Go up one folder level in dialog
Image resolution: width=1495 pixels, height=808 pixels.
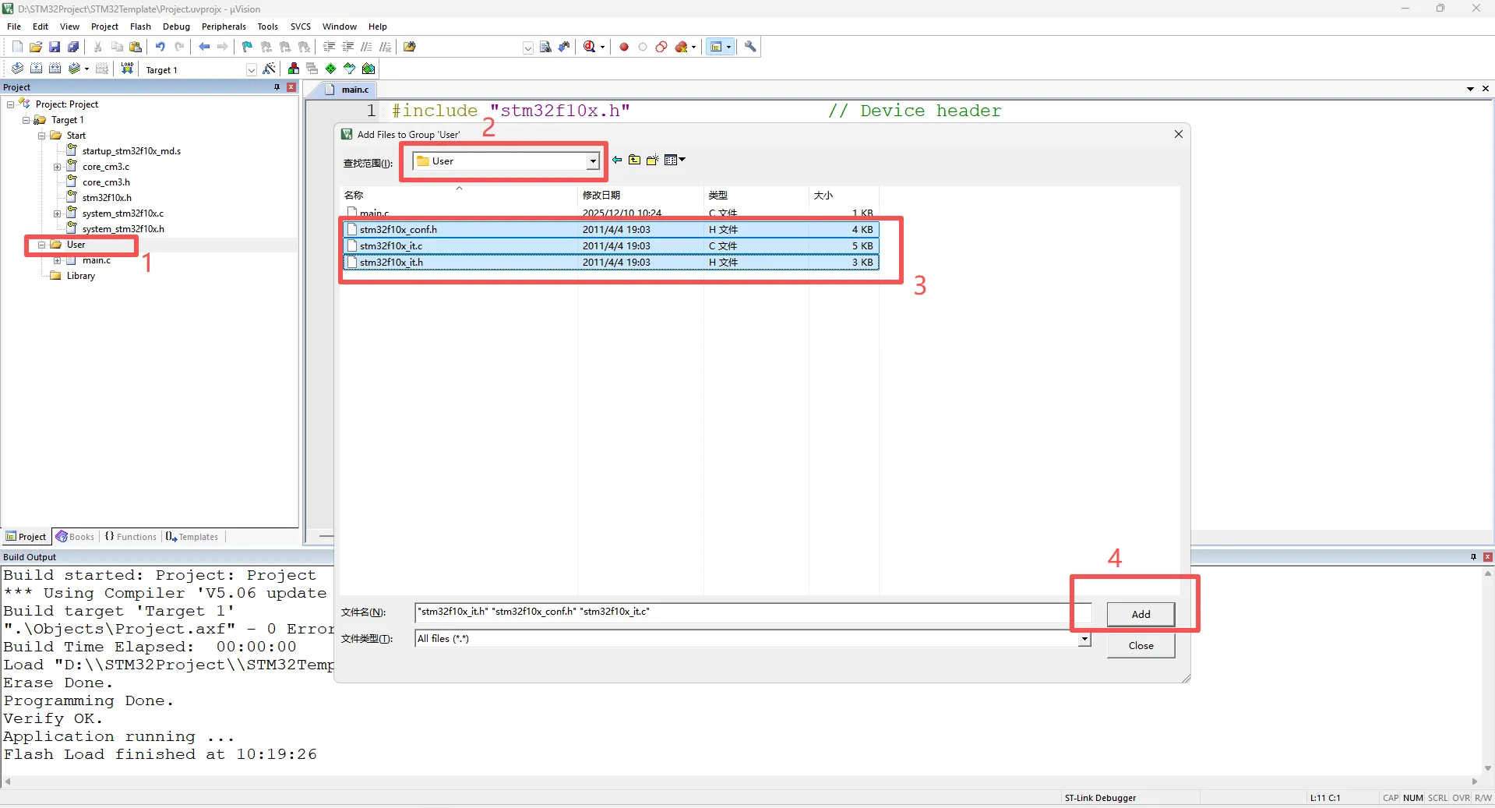(635, 161)
